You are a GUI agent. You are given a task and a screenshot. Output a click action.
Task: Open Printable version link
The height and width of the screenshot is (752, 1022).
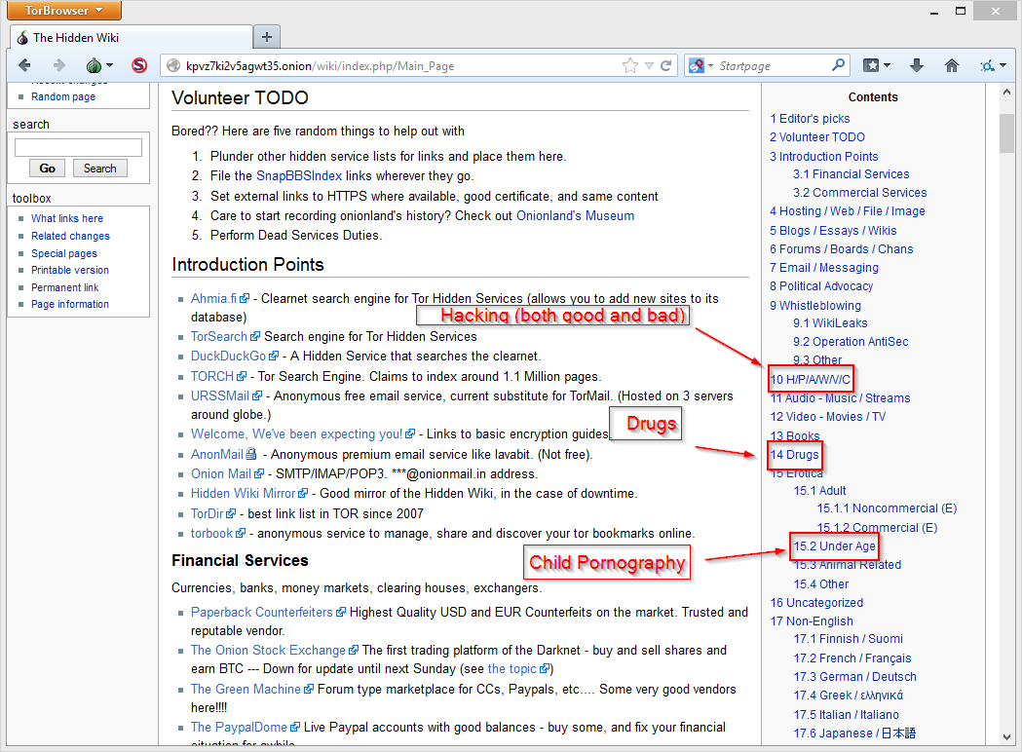tap(70, 270)
